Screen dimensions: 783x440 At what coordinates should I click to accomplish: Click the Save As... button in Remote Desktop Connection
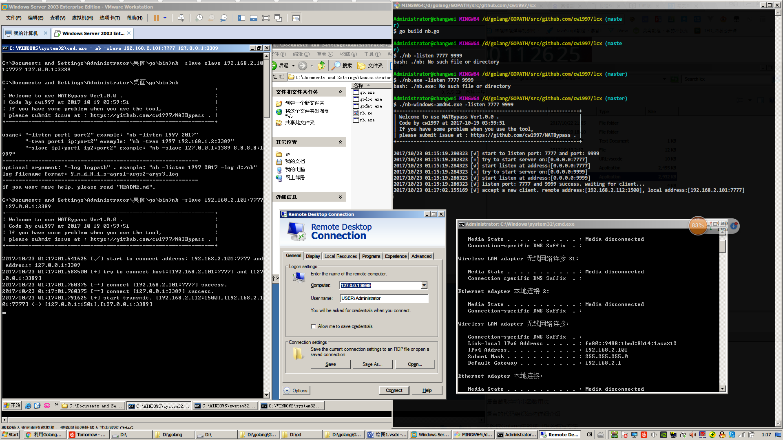[x=372, y=364]
